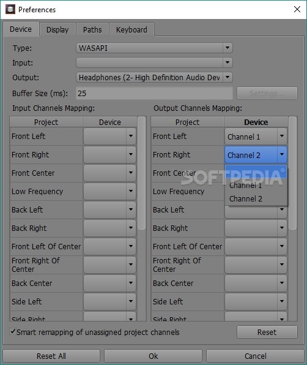Open input Front Right device dropdown
Image resolution: width=307 pixels, height=365 pixels.
point(109,154)
